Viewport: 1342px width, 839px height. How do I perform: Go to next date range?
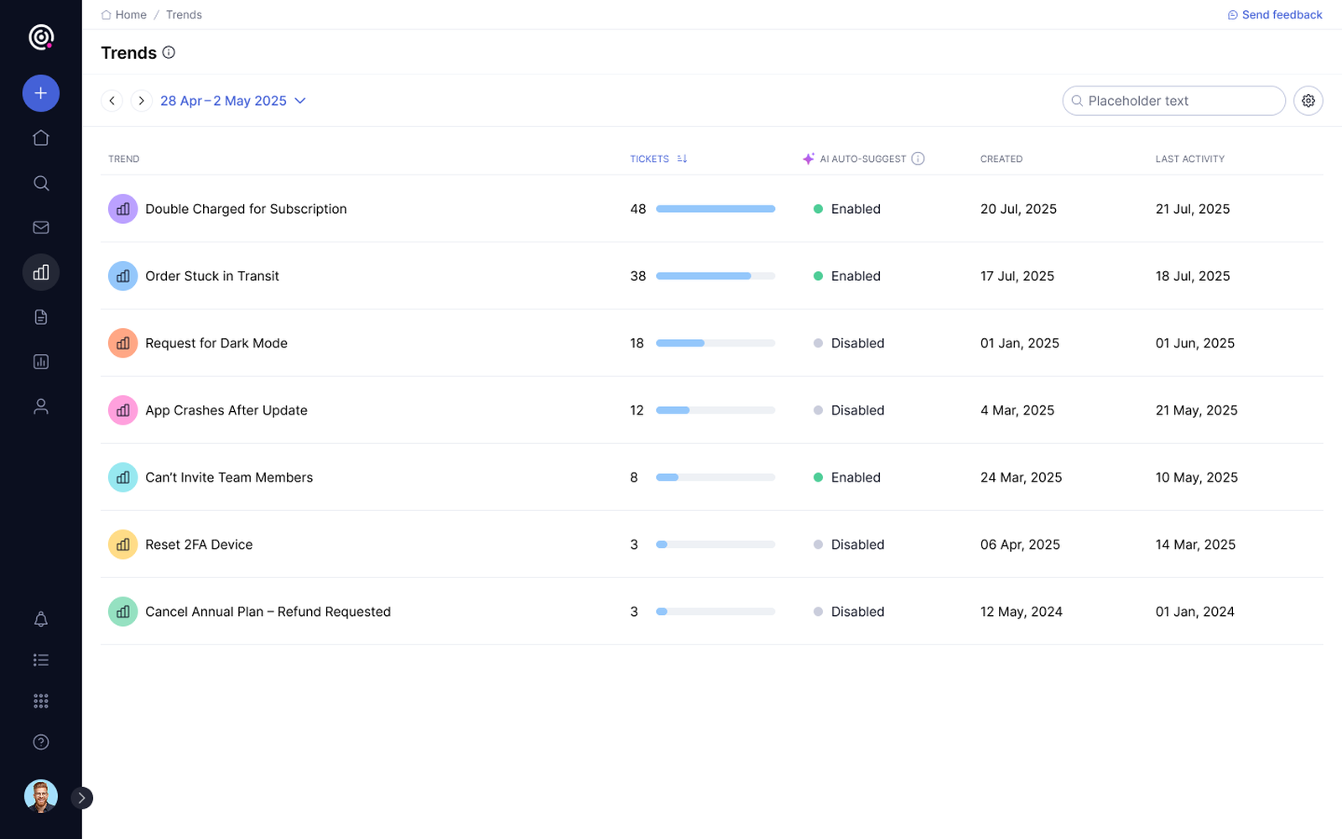point(141,101)
